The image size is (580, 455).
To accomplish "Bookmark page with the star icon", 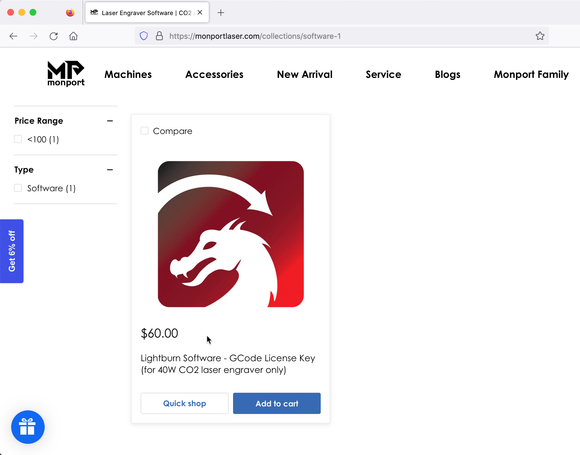I will tap(540, 36).
